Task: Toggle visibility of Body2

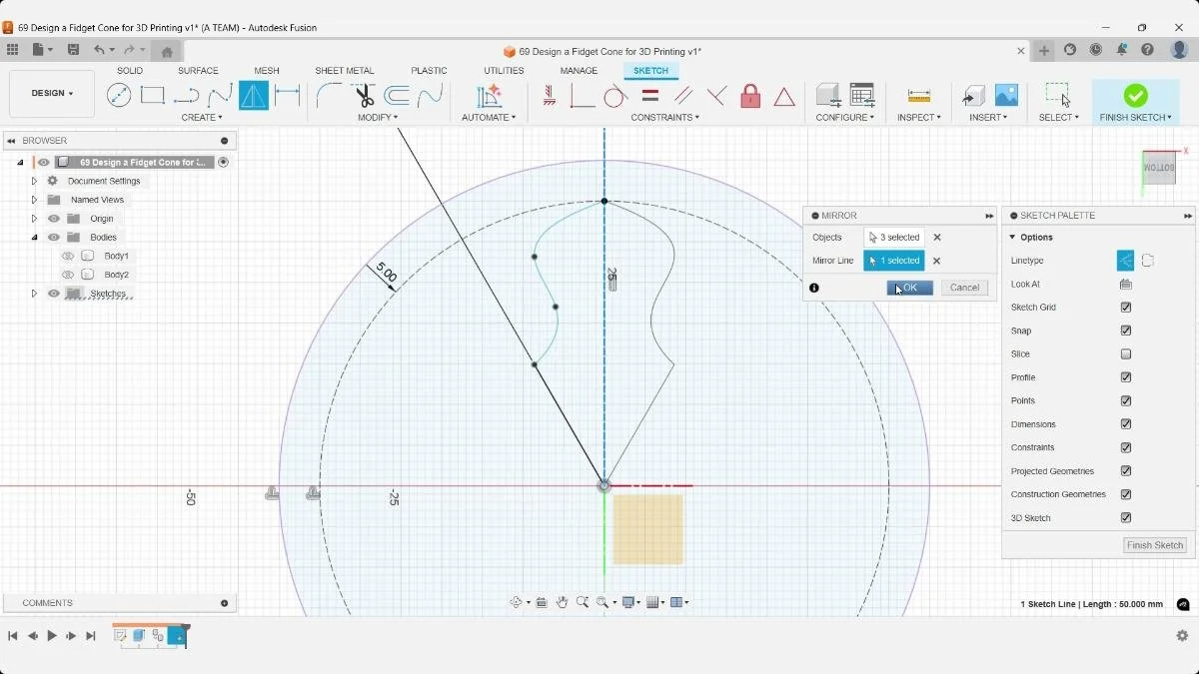Action: [68, 275]
